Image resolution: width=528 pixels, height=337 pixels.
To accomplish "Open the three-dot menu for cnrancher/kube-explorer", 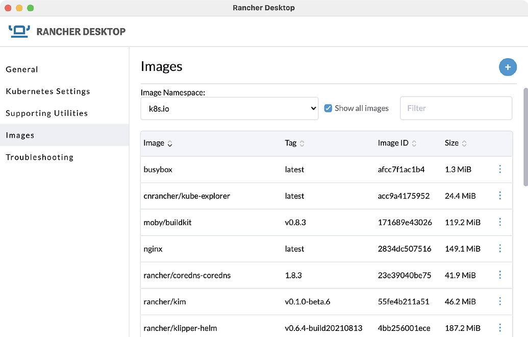I will (x=499, y=196).
